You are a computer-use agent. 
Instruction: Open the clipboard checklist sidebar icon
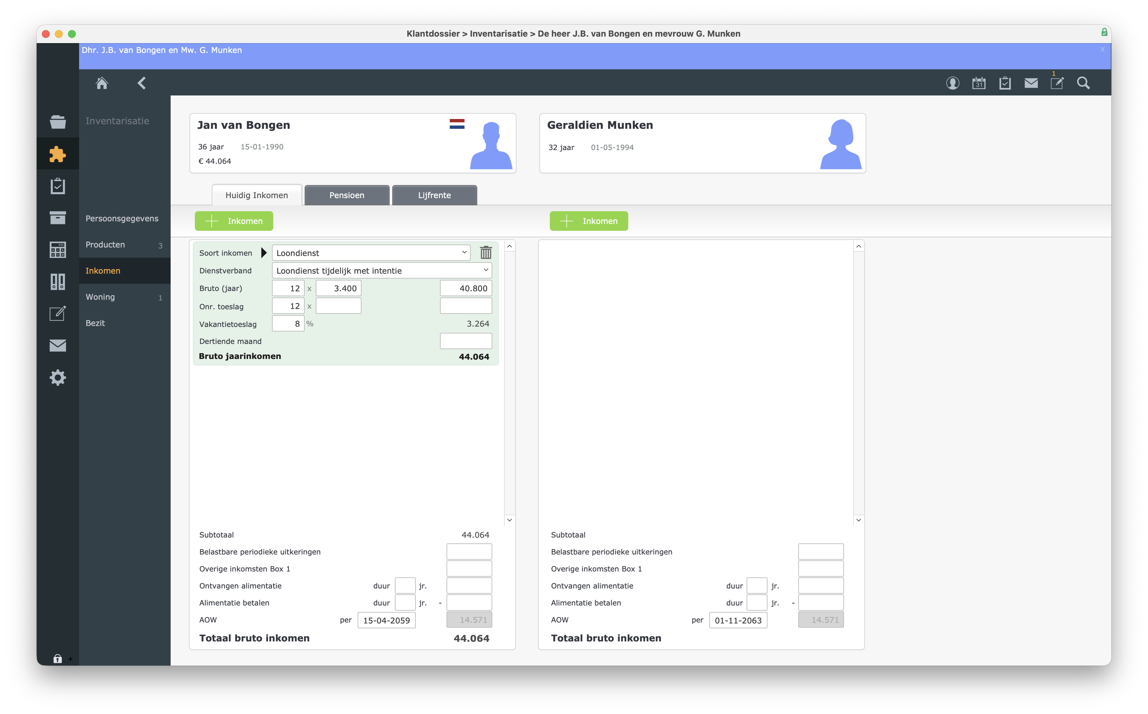pyautogui.click(x=58, y=186)
